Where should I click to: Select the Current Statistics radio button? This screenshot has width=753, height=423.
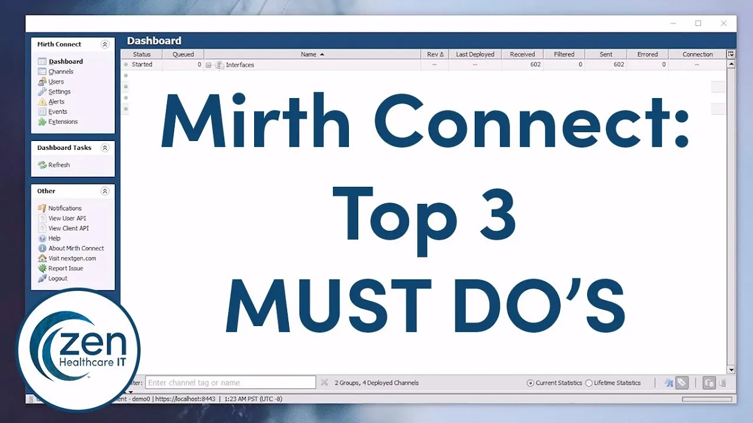coord(531,383)
